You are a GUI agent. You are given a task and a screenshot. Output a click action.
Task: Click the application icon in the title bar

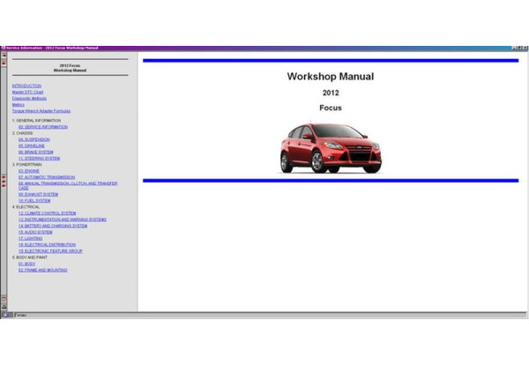pos(3,48)
